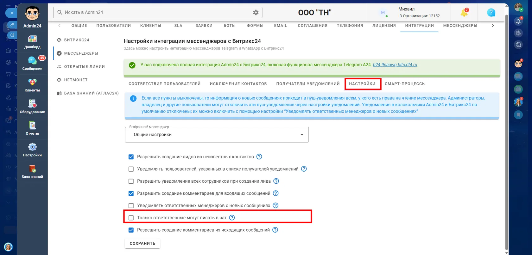Uncheck Разрешить создание комментариев из исходящих сообщений
The image size is (532, 255).
pyautogui.click(x=131, y=230)
